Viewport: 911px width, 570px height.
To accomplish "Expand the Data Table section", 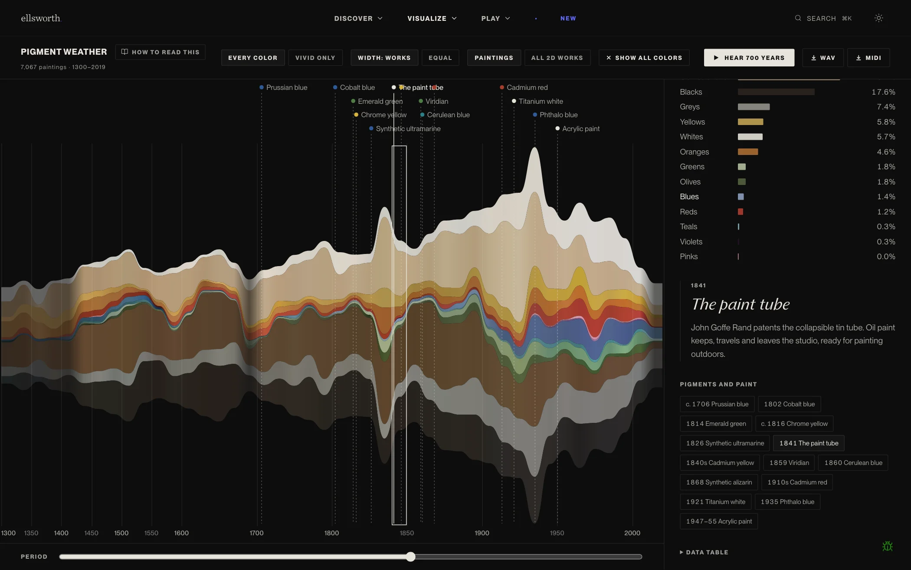I will [704, 552].
